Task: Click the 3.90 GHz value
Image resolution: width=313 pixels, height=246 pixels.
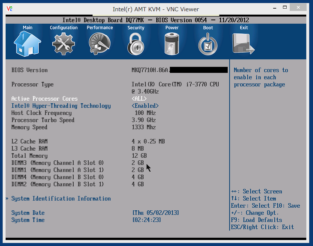Action: coord(144,120)
